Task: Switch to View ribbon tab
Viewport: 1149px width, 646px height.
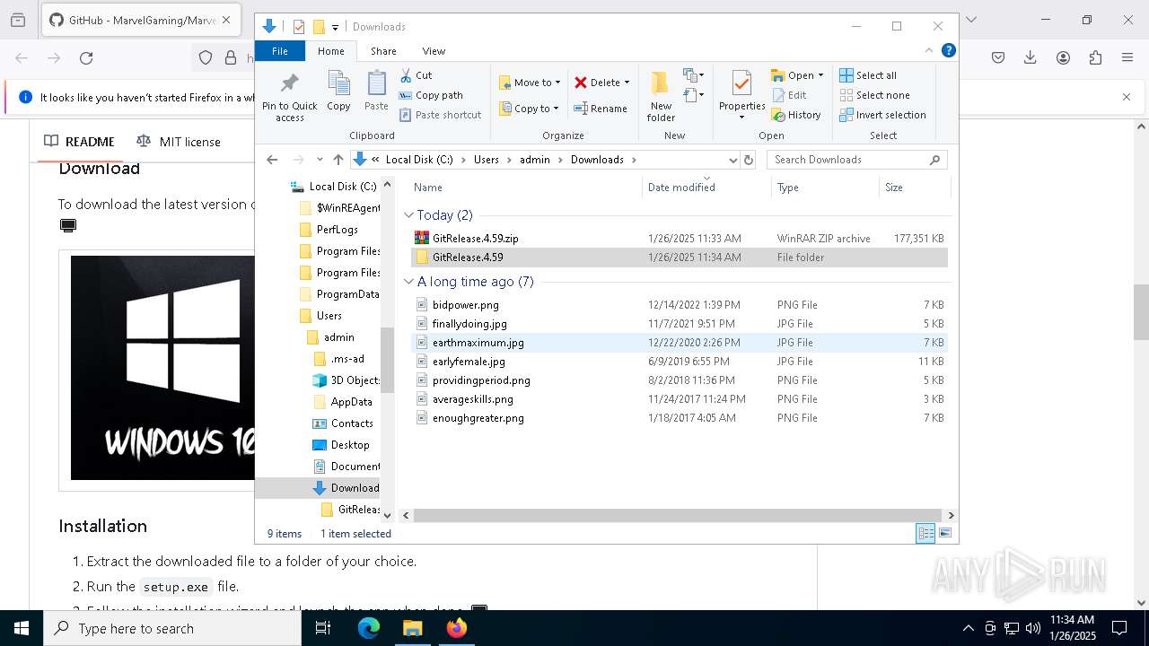Action: (x=434, y=51)
